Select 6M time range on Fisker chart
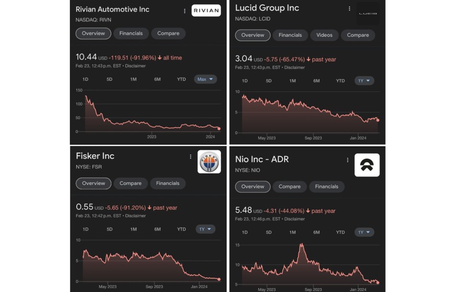Image resolution: width=469 pixels, height=292 pixels. pos(157,229)
